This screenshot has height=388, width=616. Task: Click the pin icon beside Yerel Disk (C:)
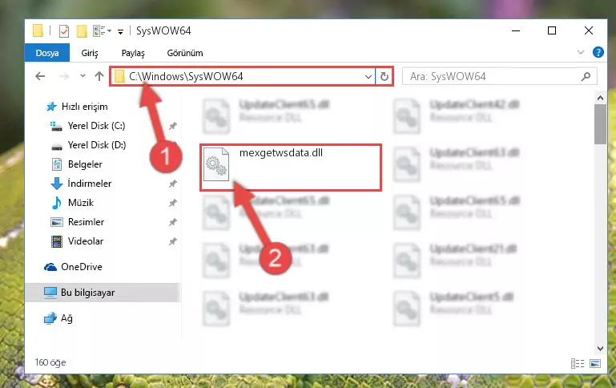click(172, 126)
